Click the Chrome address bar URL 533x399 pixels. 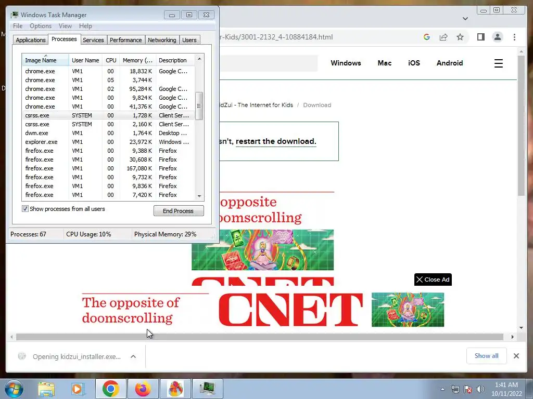click(276, 37)
